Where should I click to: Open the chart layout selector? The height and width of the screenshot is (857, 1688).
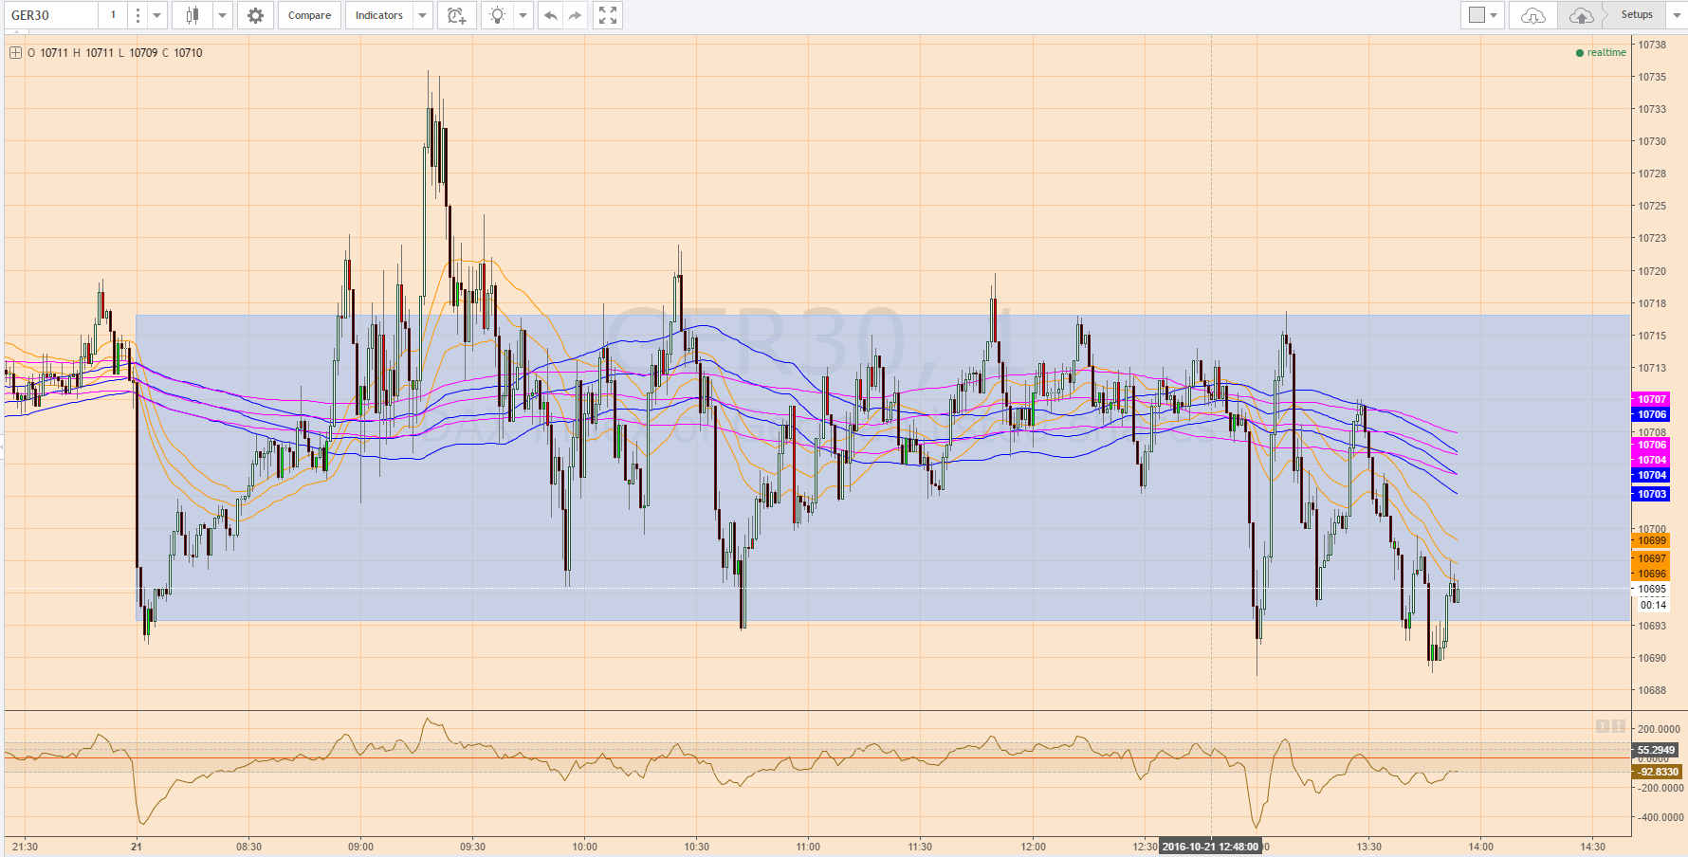(x=1483, y=15)
